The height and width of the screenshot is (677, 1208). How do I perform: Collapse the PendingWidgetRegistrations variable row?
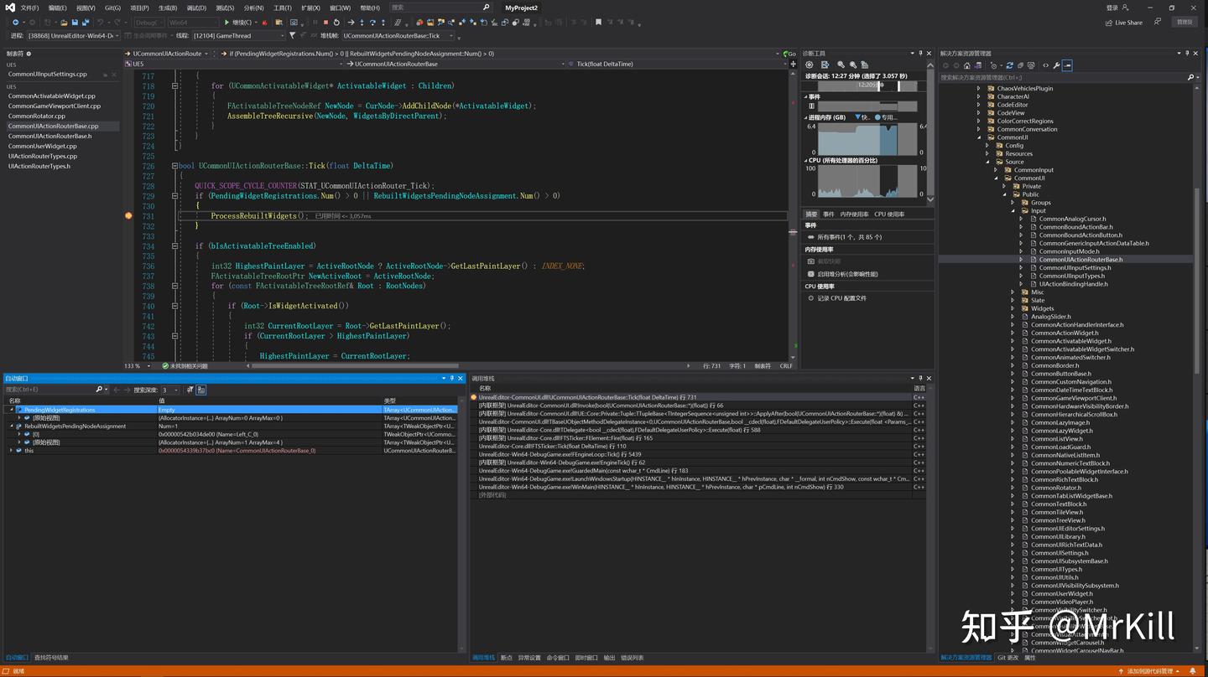click(x=12, y=410)
